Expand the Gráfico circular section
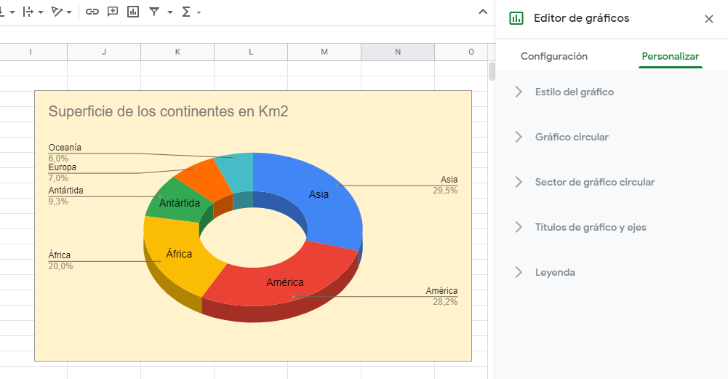728x379 pixels. pos(572,137)
